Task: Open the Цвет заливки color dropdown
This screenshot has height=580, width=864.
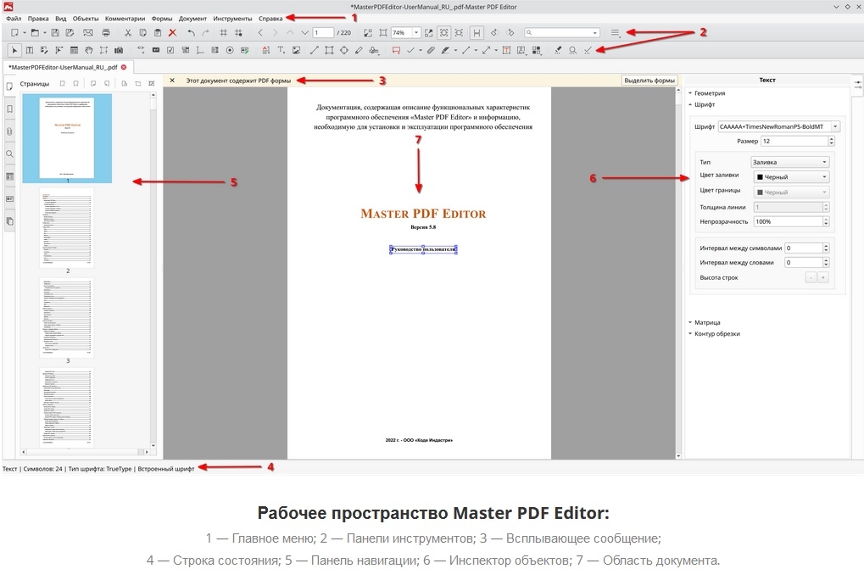Action: pyautogui.click(x=791, y=177)
